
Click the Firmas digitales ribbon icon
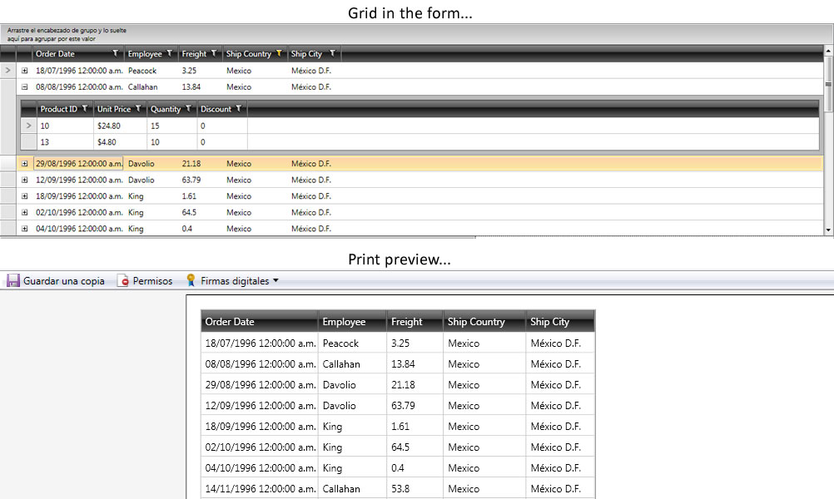coord(191,280)
